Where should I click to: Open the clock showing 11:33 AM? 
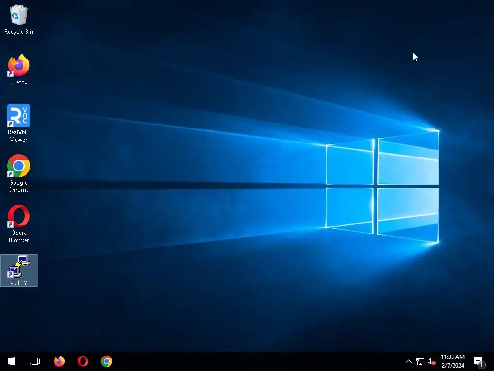click(x=453, y=361)
